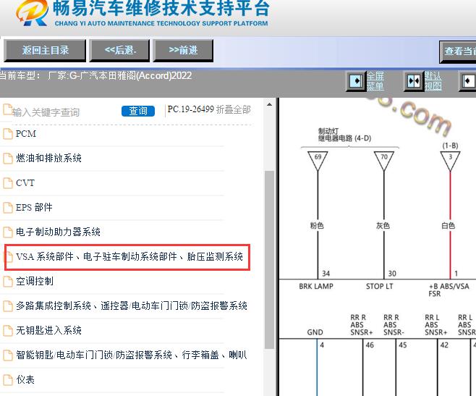Open the EPS 部件 entry
The width and height of the screenshot is (476, 396).
click(34, 208)
